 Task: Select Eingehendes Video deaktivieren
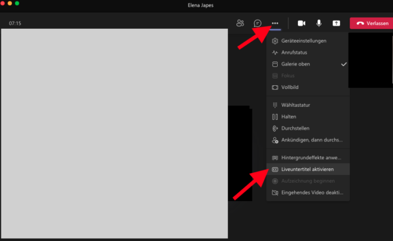click(x=308, y=193)
